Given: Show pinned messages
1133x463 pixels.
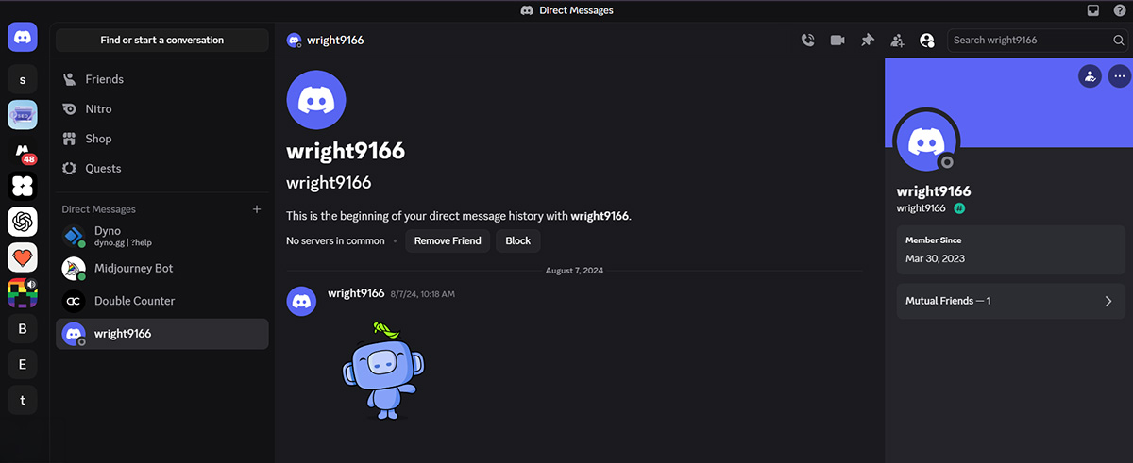Looking at the screenshot, I should [x=867, y=40].
